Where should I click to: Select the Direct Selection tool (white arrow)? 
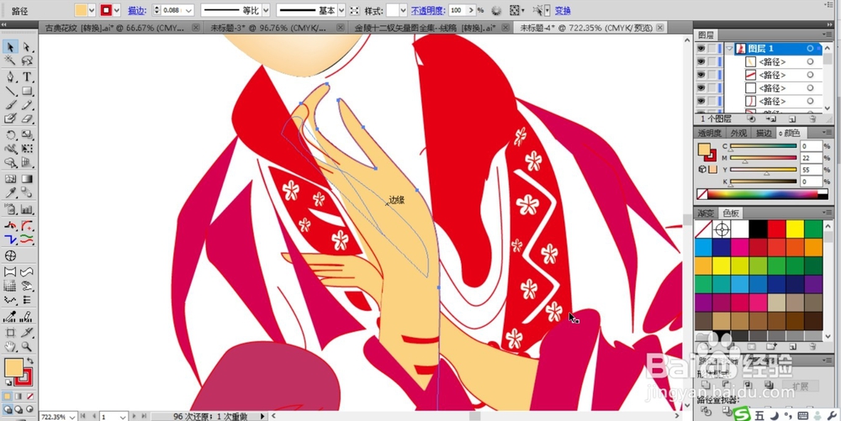tap(27, 47)
